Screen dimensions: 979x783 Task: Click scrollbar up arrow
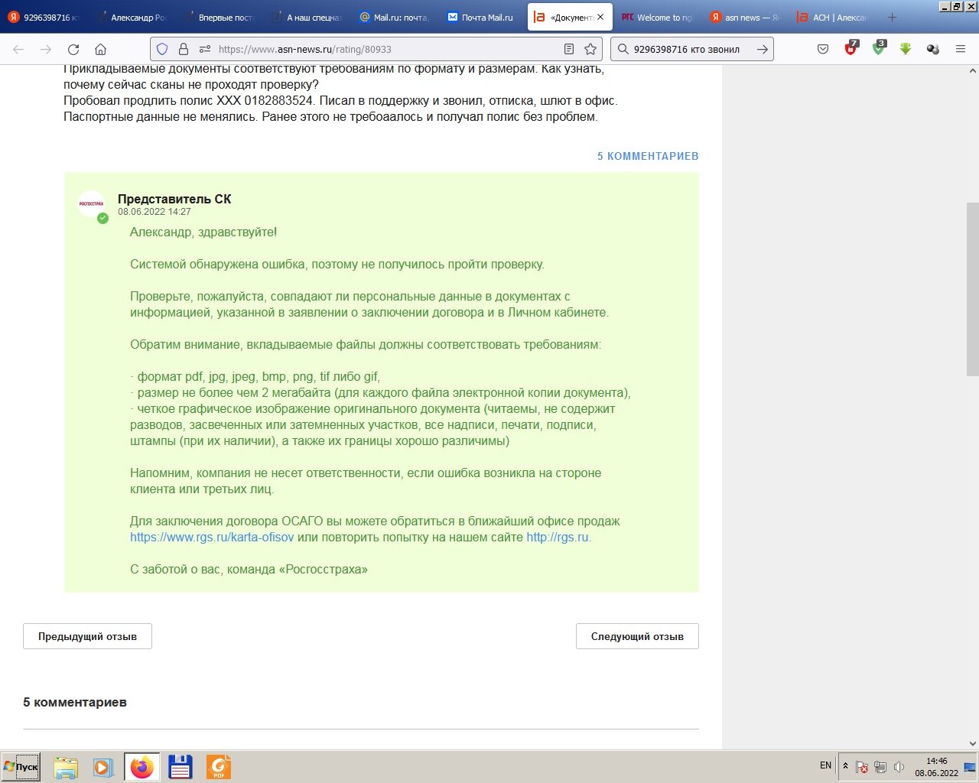point(972,70)
